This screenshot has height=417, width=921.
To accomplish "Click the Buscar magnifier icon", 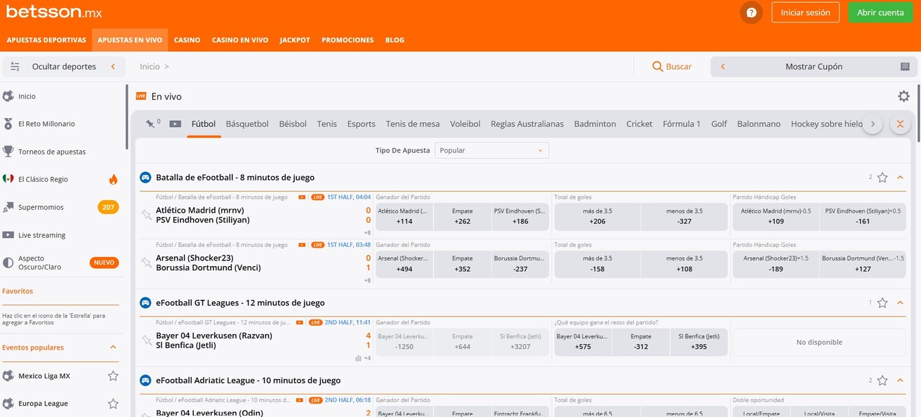I will (x=657, y=67).
